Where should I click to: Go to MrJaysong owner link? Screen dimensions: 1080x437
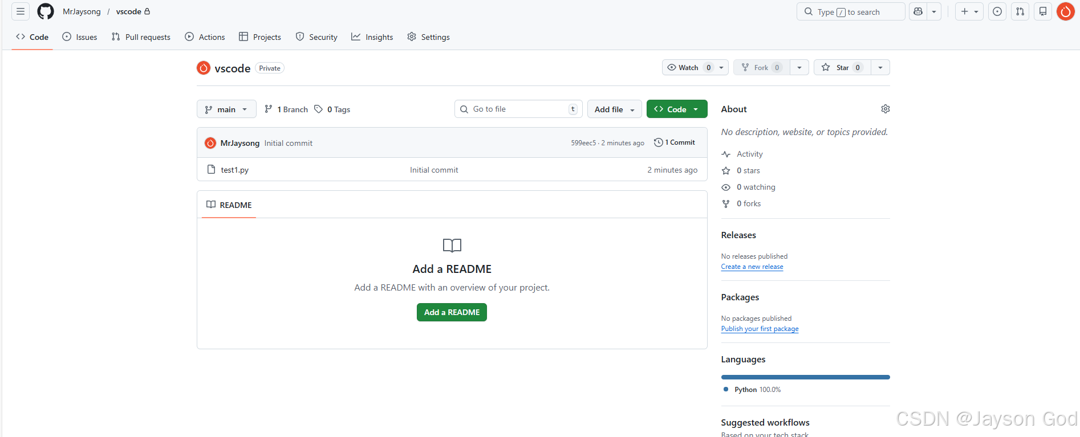pyautogui.click(x=82, y=11)
